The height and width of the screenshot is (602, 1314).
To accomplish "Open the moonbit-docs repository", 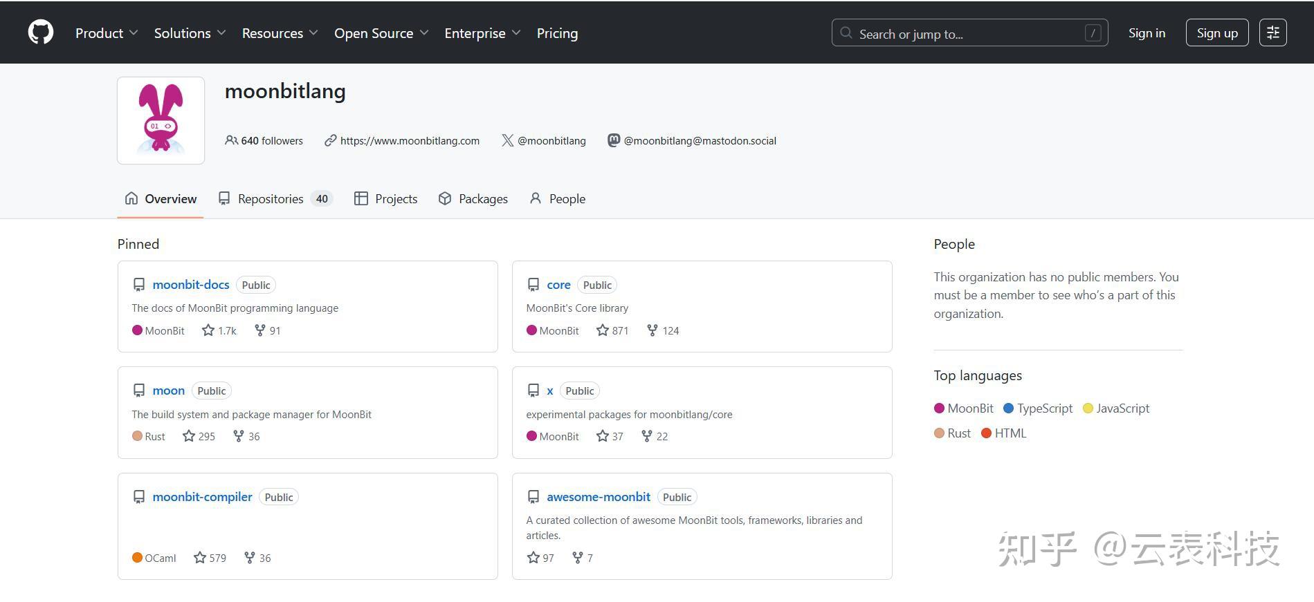I will pos(191,285).
